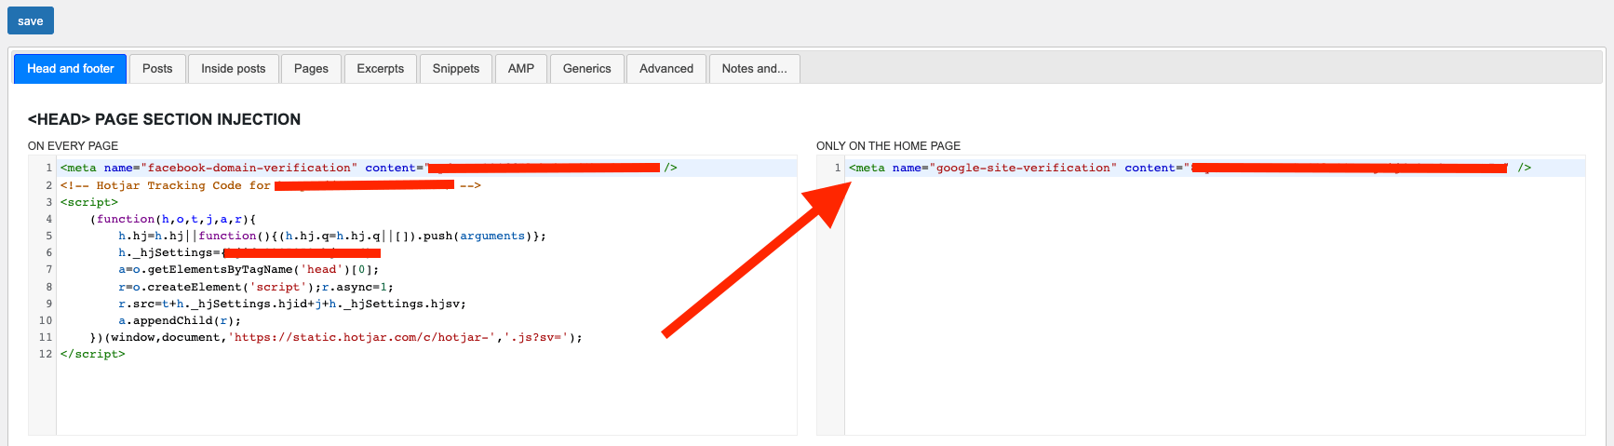Click the <HEAD> PAGE SECTION INJECTION heading
This screenshot has height=446, width=1614.
click(x=164, y=119)
